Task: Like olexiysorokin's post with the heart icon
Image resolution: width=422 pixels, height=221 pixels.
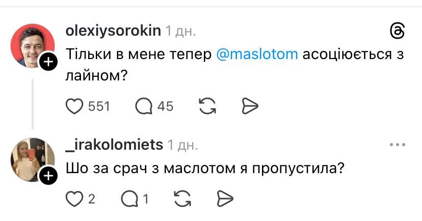Action: pyautogui.click(x=75, y=106)
